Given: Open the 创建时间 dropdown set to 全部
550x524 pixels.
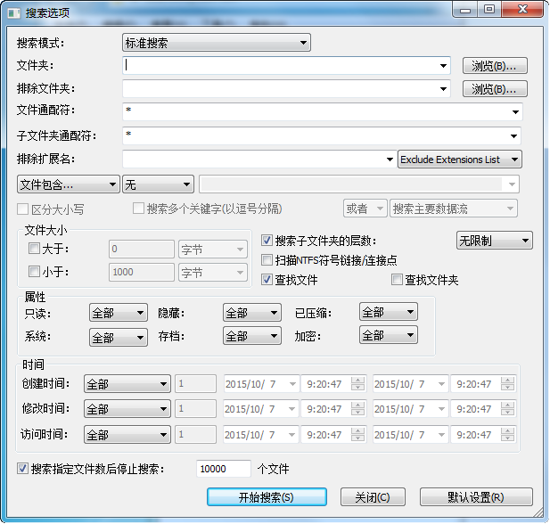Looking at the screenshot, I should [x=127, y=384].
